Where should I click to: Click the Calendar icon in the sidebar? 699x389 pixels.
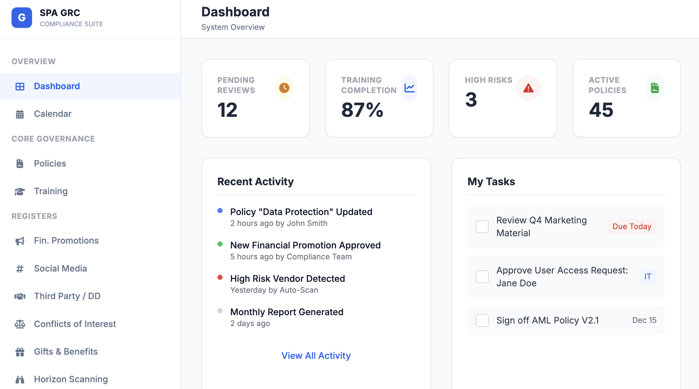click(20, 114)
